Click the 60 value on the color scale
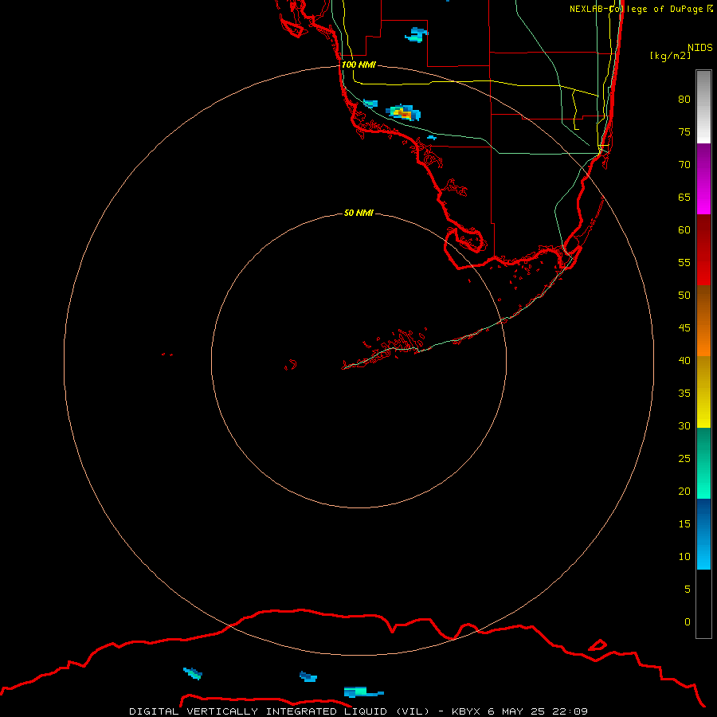 (684, 230)
